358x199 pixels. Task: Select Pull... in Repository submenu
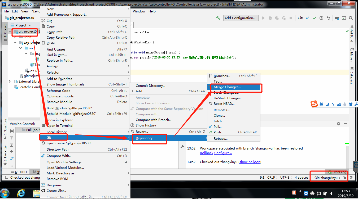point(234,126)
